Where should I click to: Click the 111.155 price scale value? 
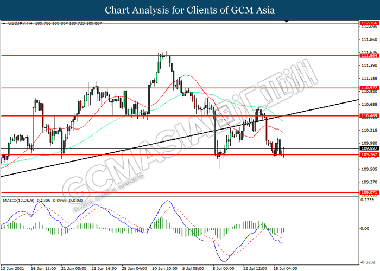369,79
